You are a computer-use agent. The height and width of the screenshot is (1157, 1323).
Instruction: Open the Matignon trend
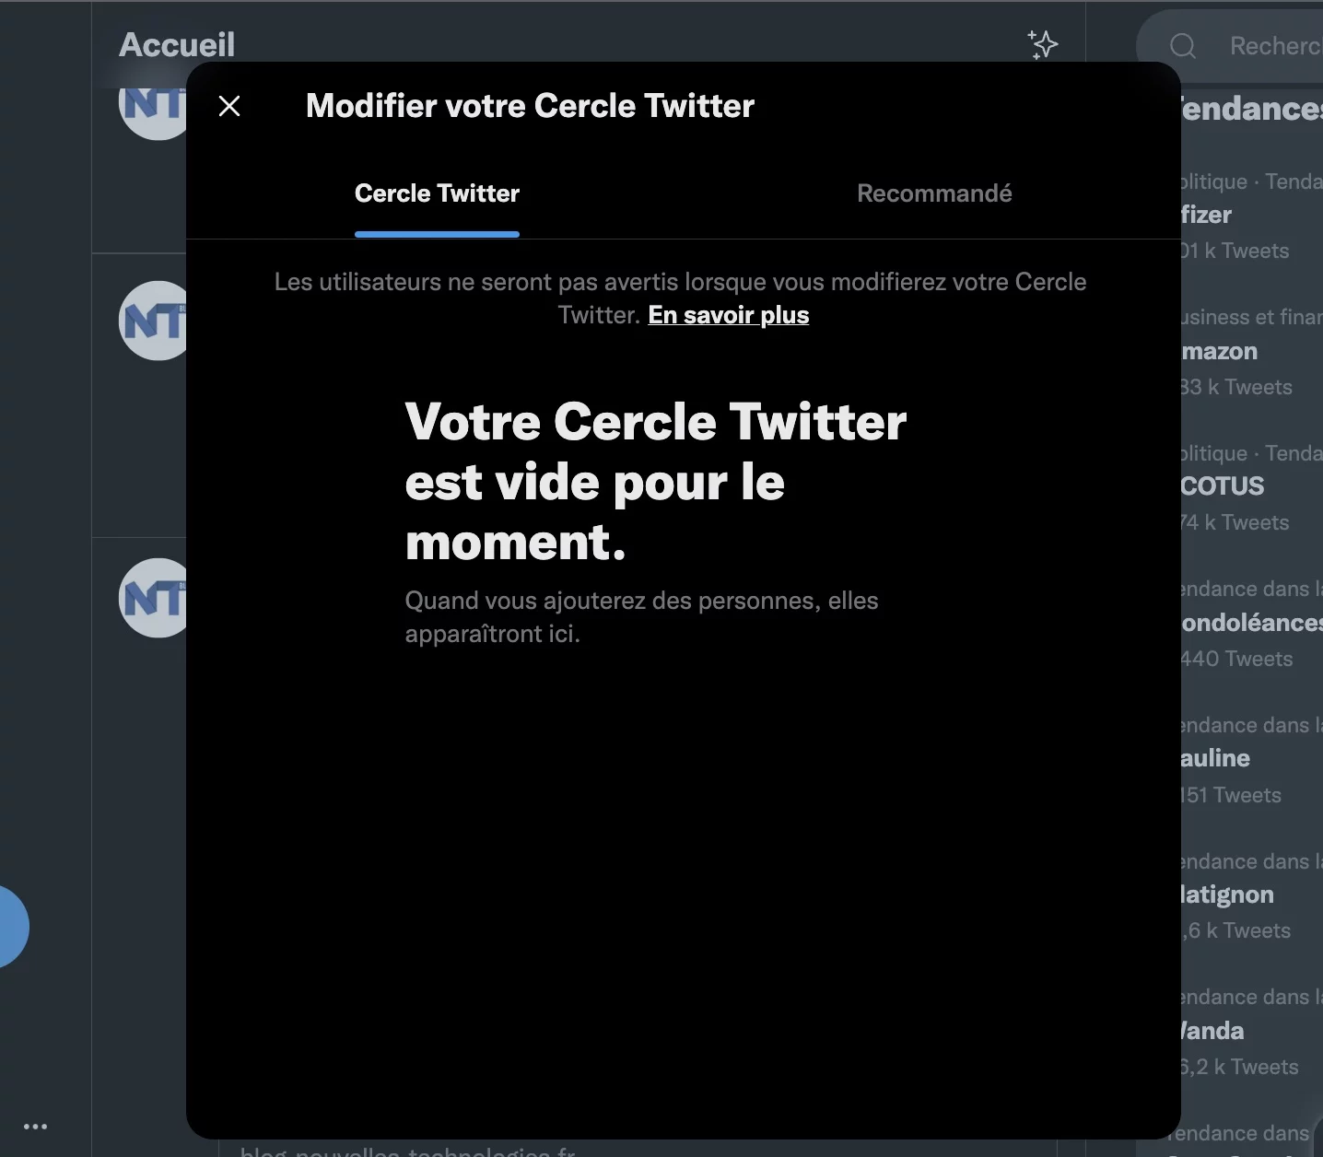pos(1227,894)
